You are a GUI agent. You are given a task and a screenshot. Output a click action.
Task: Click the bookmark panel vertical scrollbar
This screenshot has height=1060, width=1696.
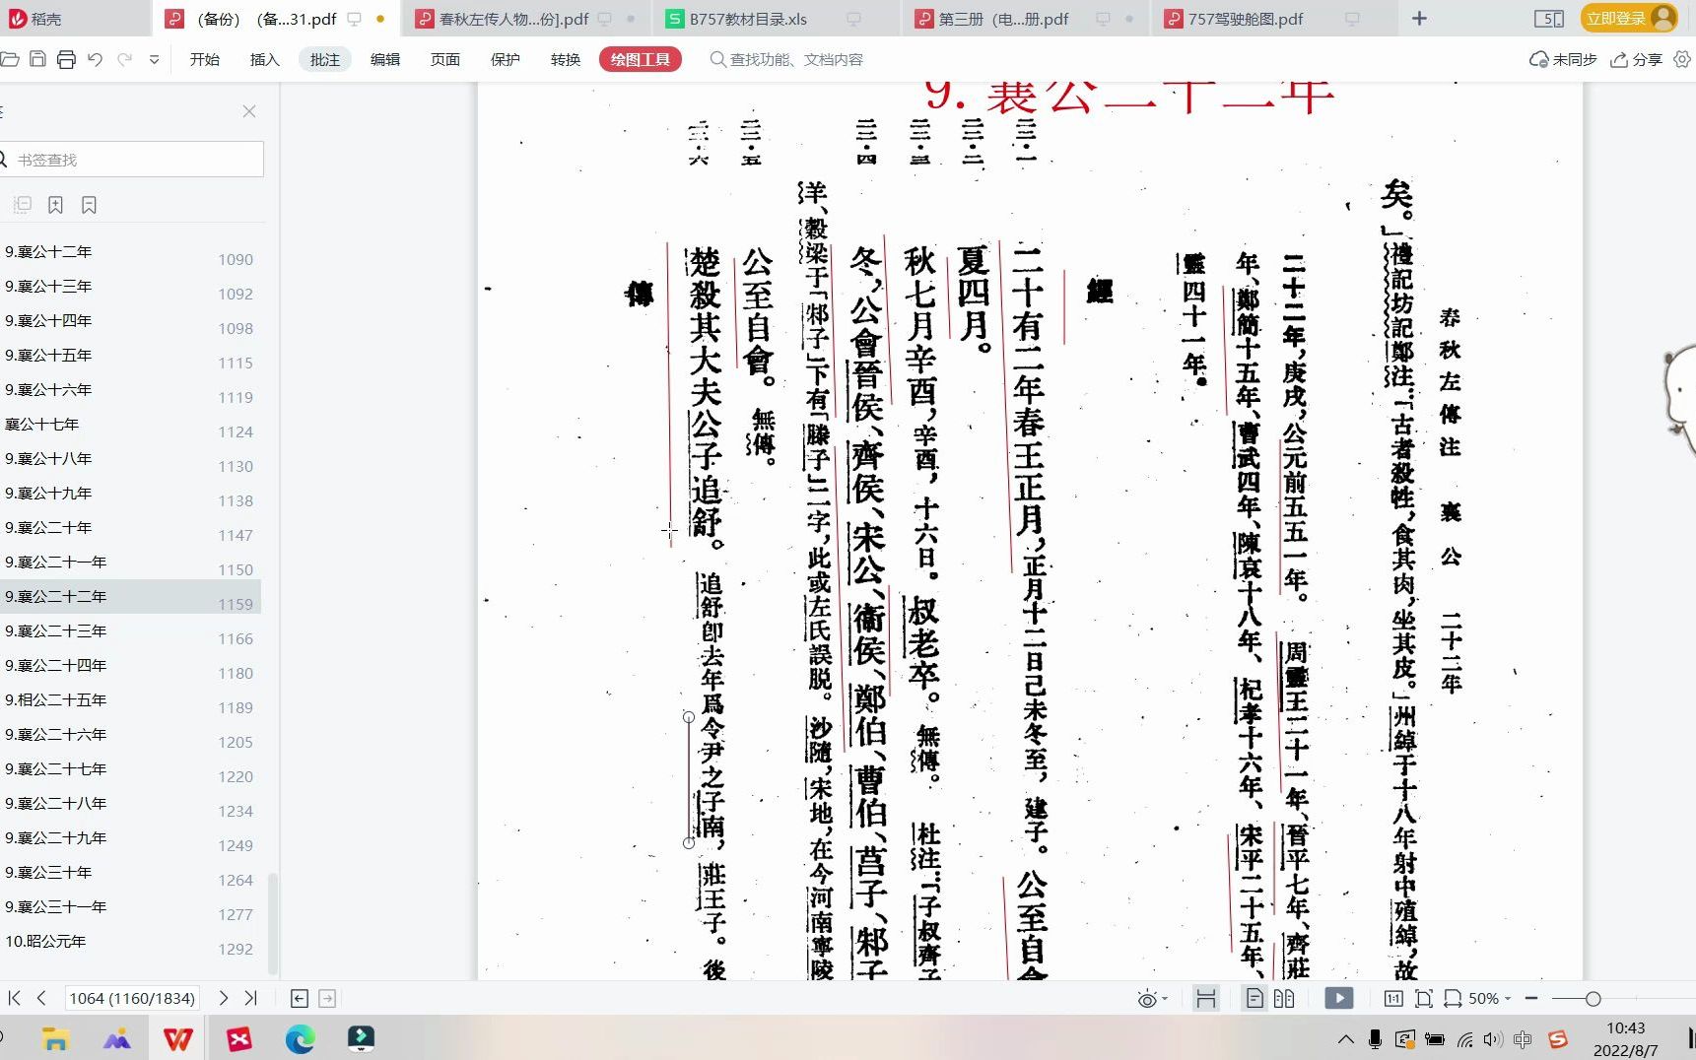click(273, 923)
